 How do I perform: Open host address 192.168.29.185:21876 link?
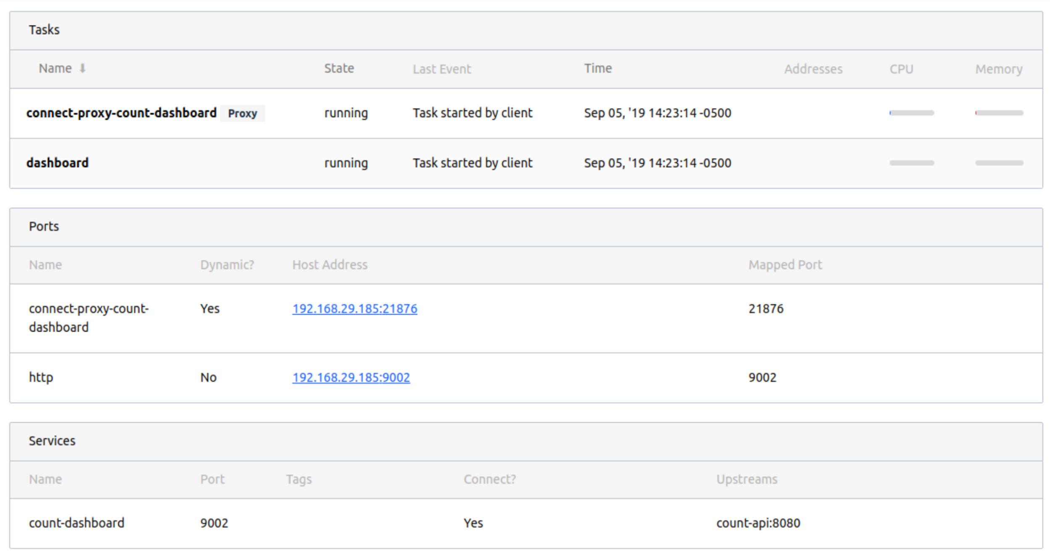354,309
